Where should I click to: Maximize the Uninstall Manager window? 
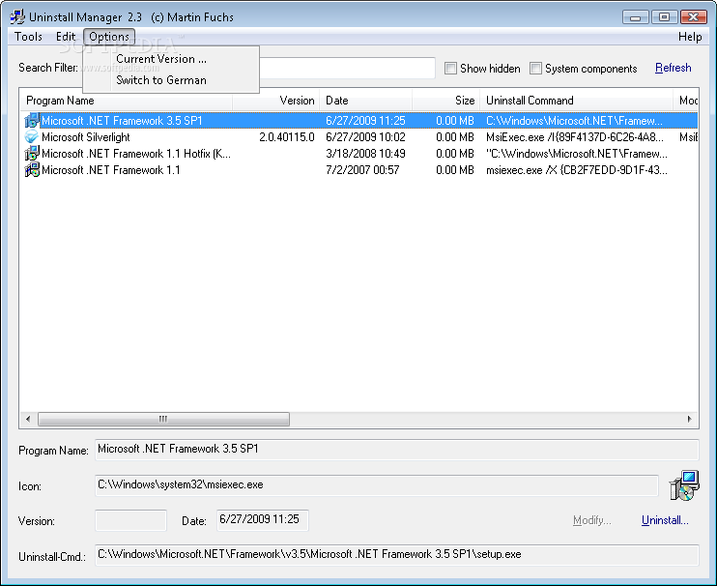664,17
